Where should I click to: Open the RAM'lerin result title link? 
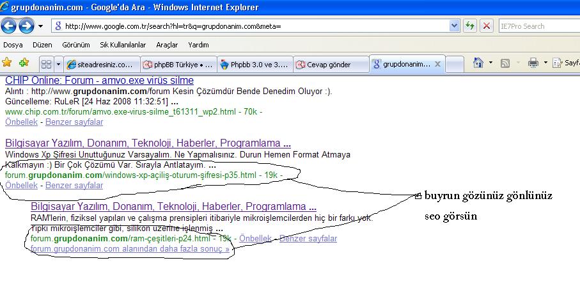[x=173, y=206]
